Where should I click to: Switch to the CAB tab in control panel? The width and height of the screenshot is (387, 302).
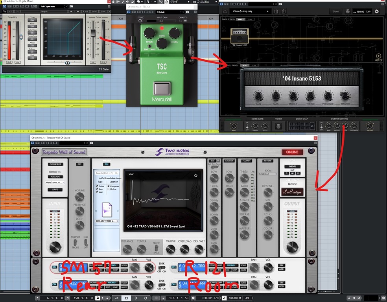tap(254, 65)
